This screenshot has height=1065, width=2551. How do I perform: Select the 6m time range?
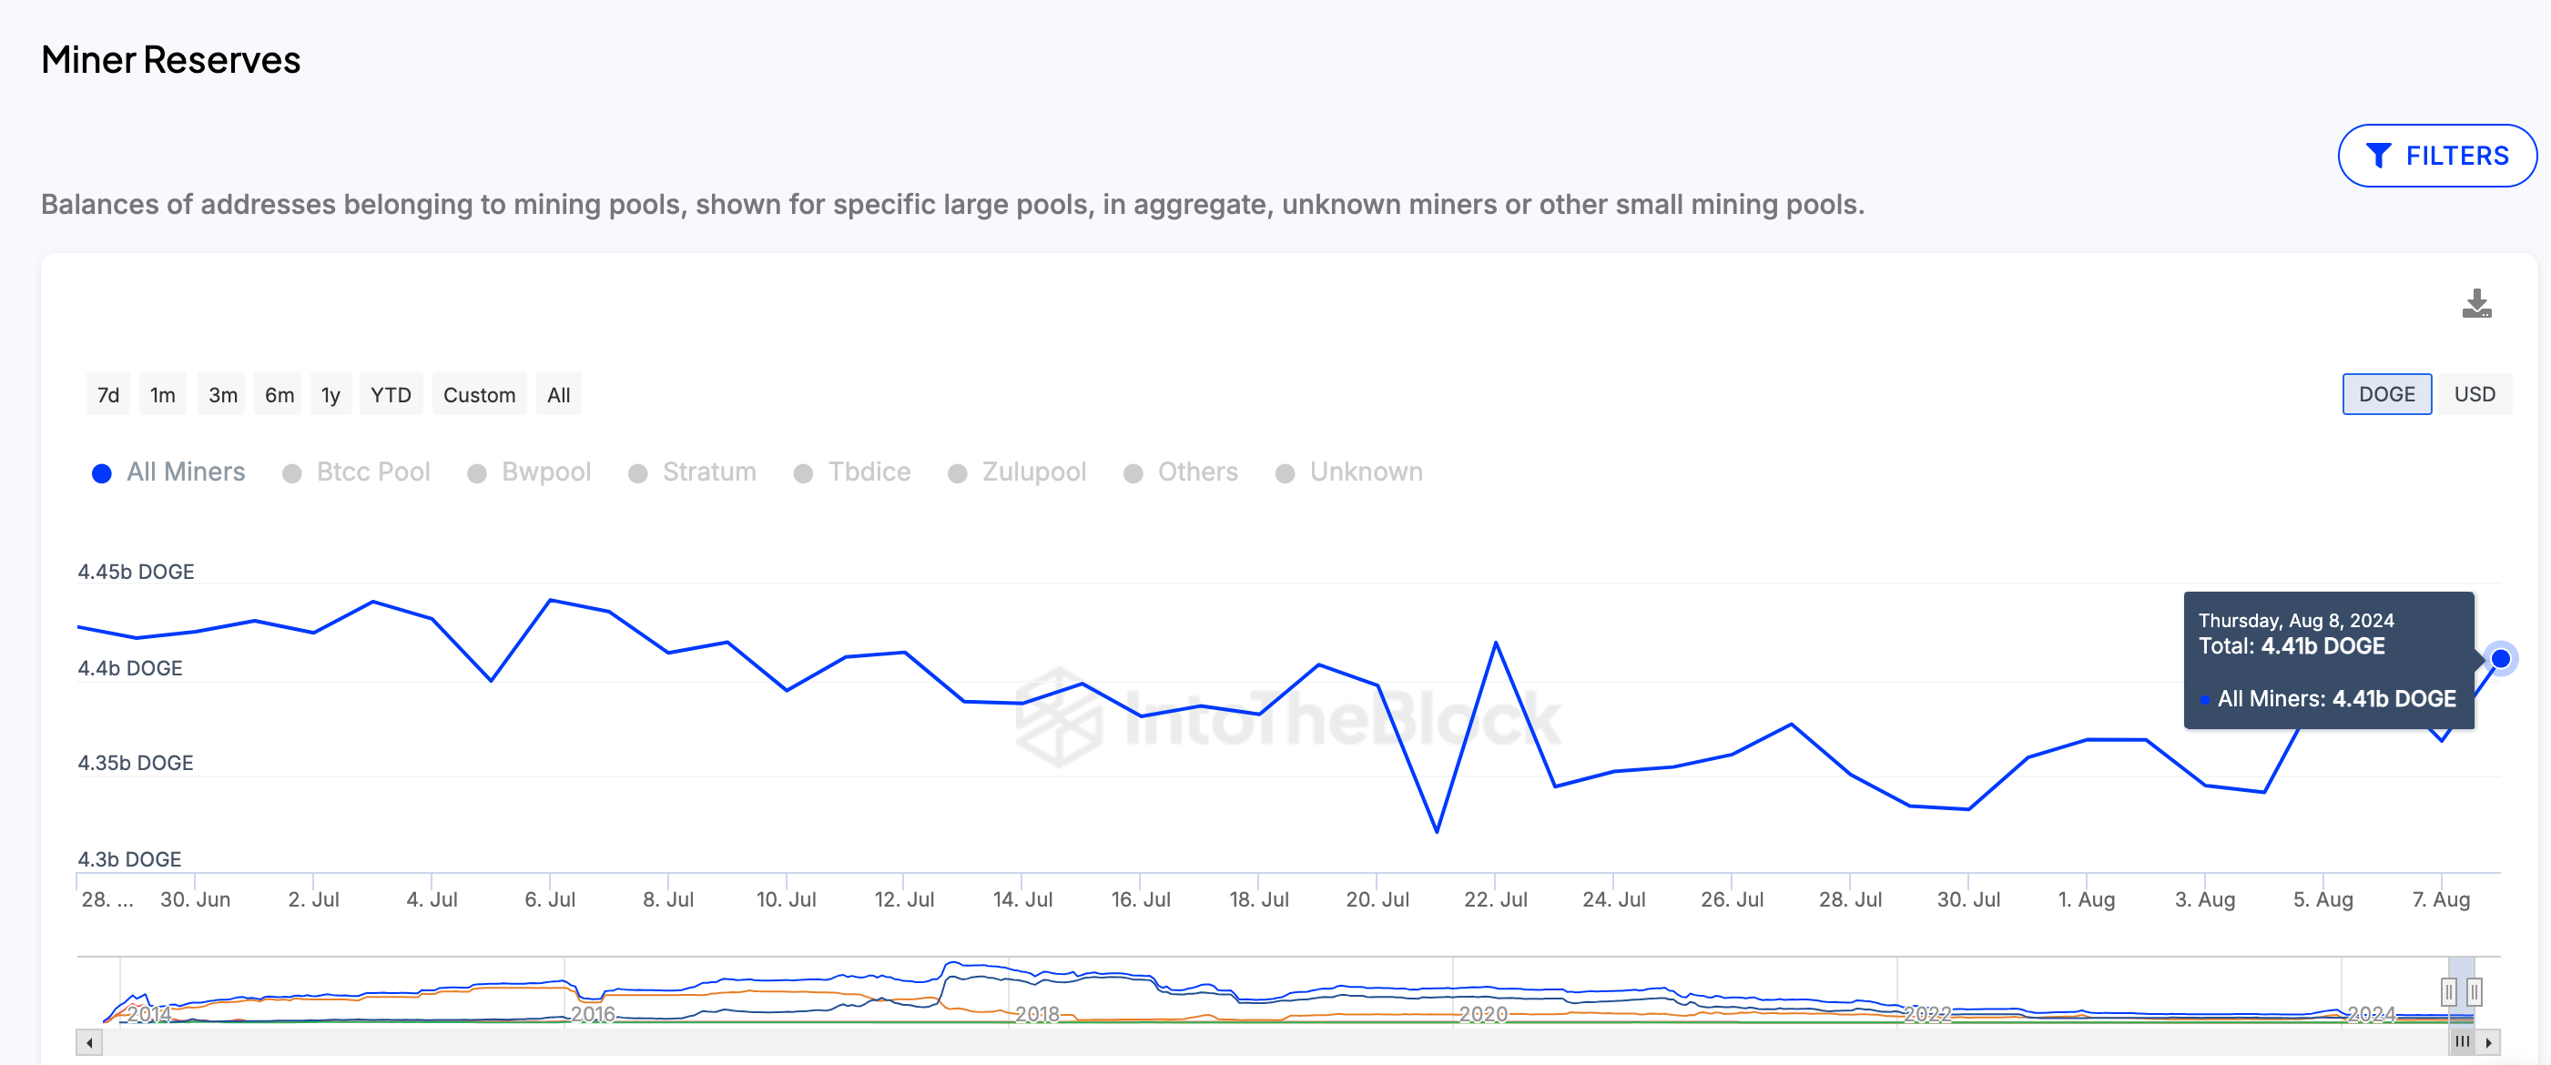279,395
